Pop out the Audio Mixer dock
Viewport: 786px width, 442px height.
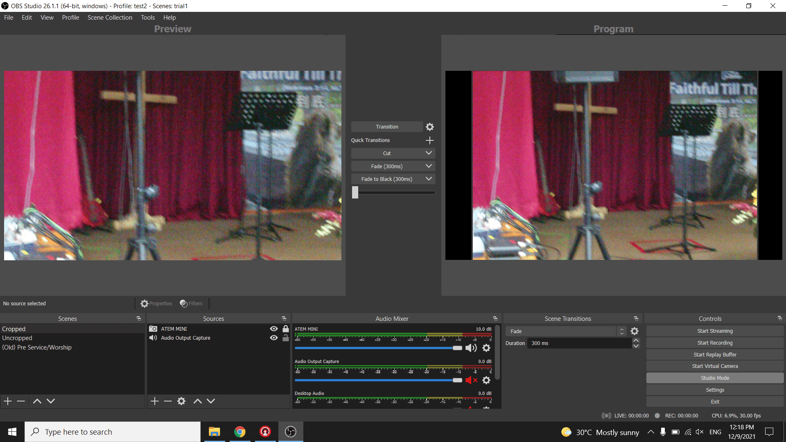[x=495, y=318]
